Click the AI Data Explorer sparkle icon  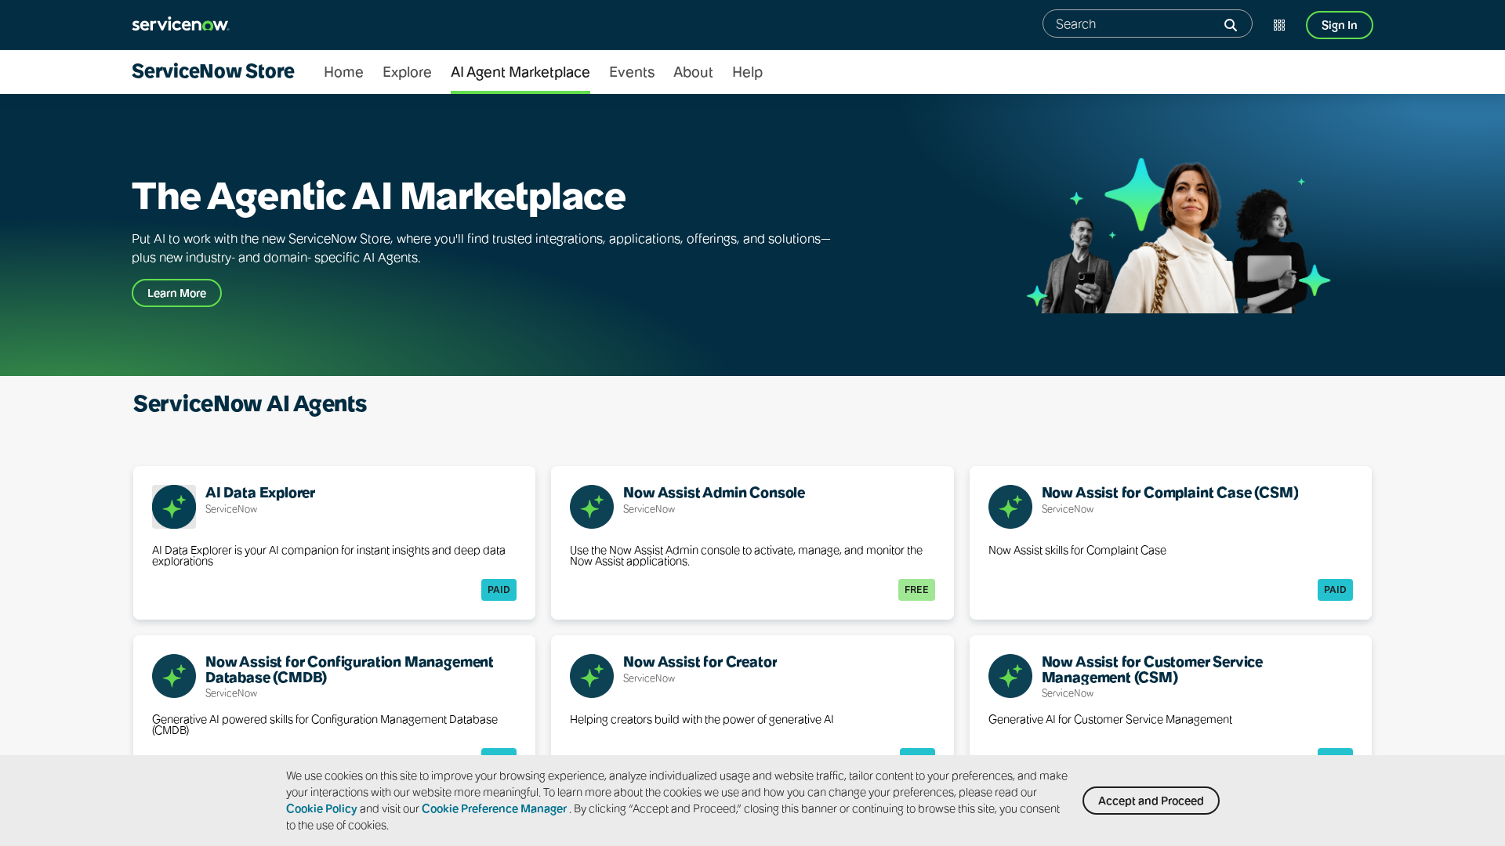(174, 507)
